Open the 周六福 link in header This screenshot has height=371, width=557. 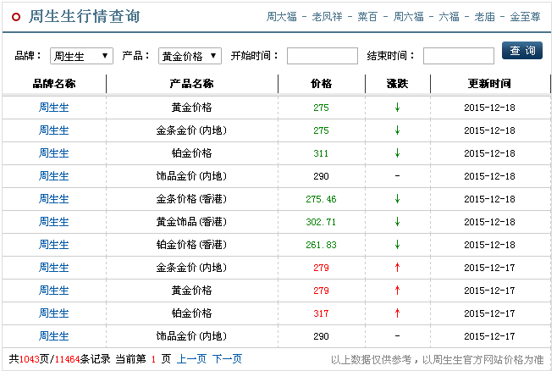pos(409,17)
